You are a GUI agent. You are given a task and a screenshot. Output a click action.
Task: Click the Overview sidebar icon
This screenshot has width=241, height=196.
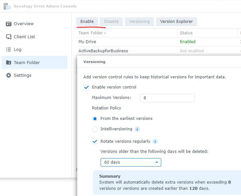coord(8,24)
